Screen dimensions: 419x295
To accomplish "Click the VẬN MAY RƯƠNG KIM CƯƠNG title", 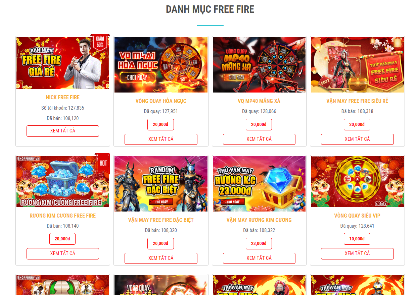I will (259, 220).
